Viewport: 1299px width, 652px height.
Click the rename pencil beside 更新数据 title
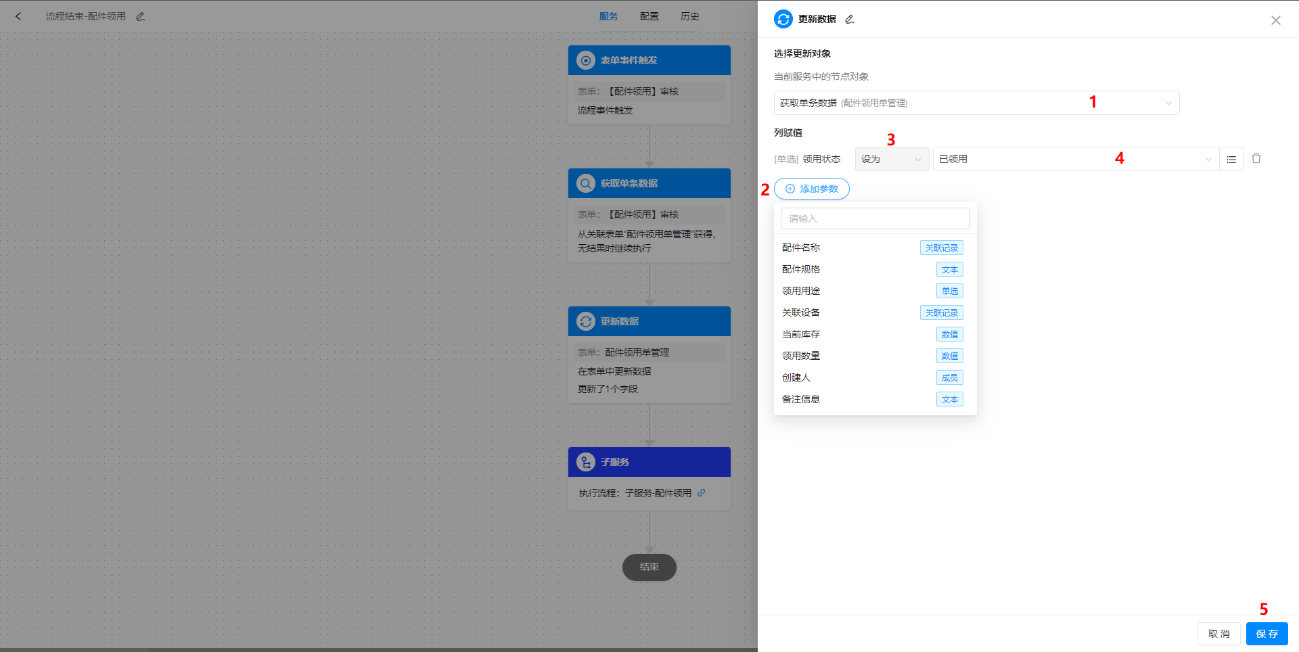click(x=850, y=19)
